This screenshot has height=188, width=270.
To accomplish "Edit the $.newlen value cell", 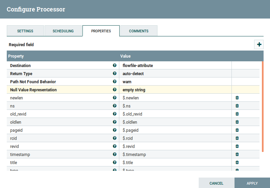I will tap(175, 98).
